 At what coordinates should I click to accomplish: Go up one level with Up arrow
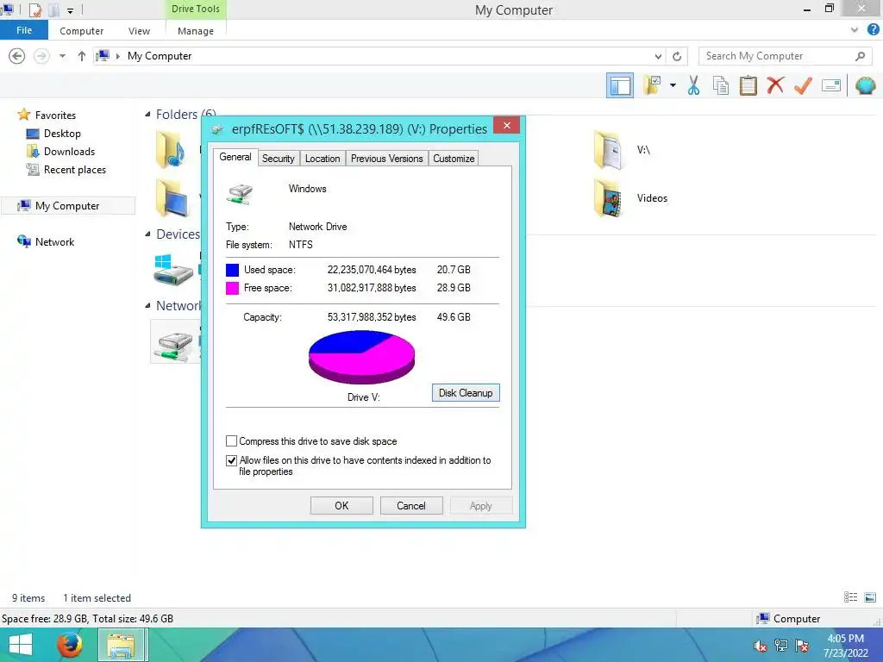coord(82,56)
